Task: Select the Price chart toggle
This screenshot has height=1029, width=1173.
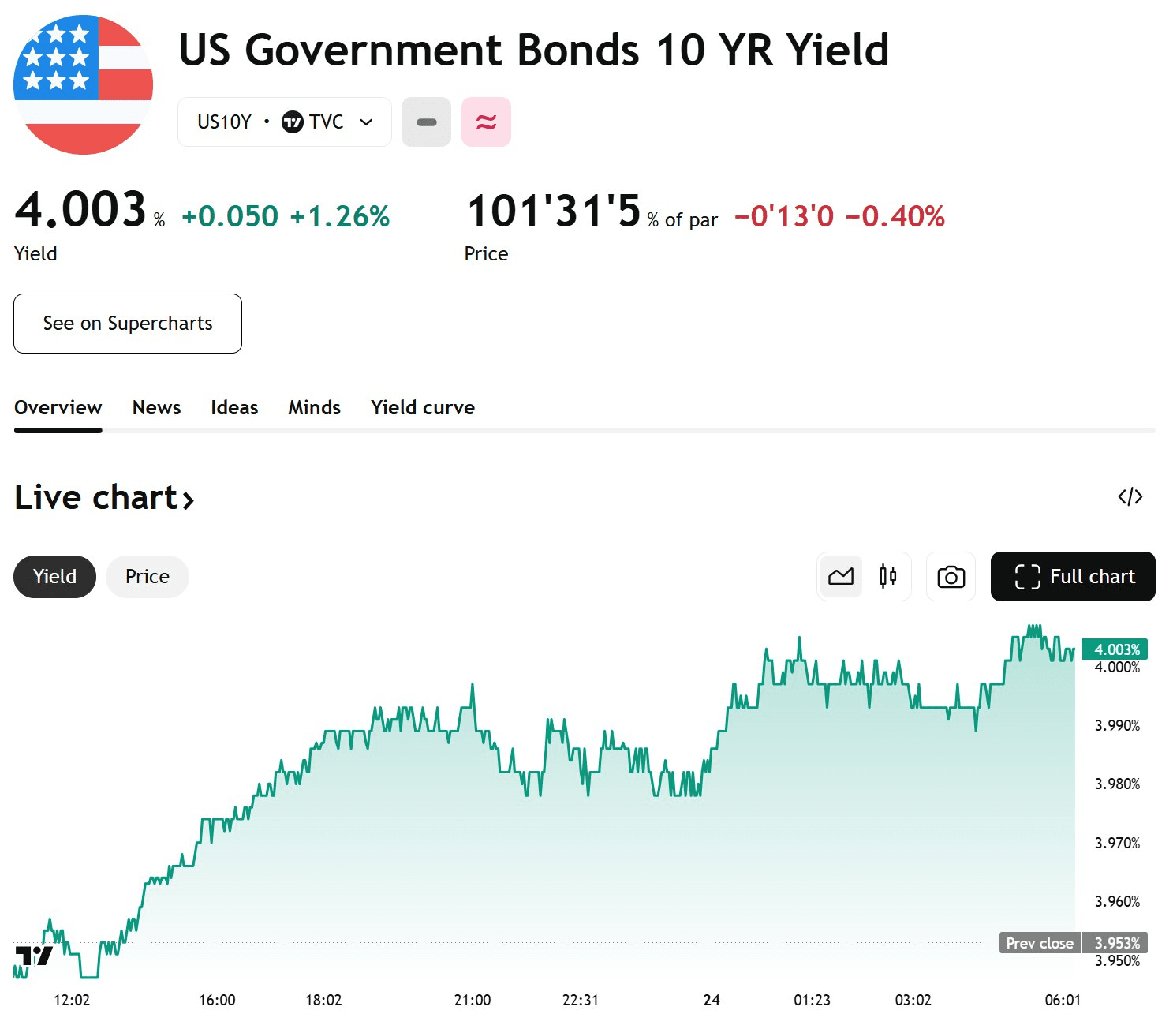Action: click(x=148, y=577)
